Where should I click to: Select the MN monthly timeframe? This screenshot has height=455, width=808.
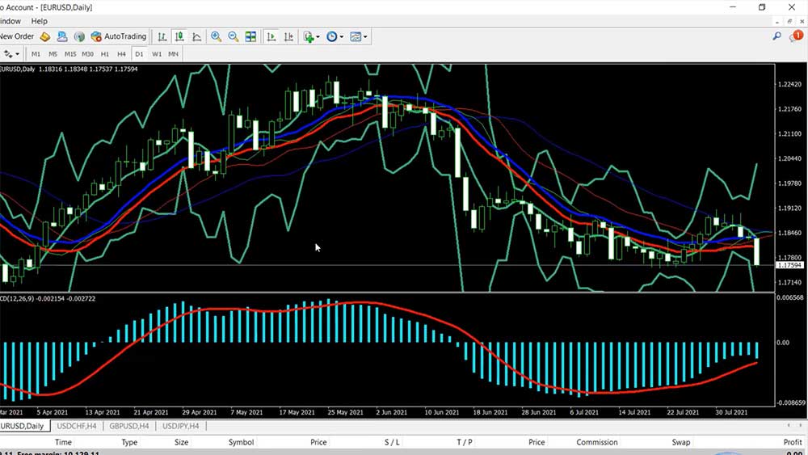173,53
